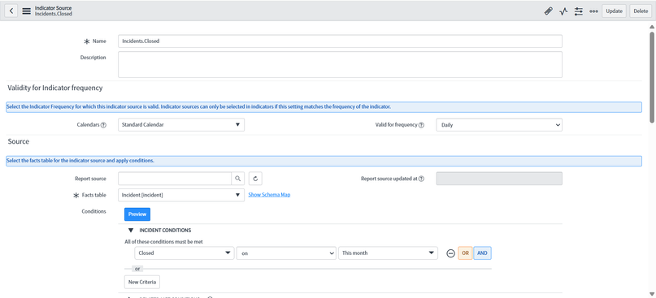Viewport: 656px width, 298px height.
Task: Click the Delete button
Action: (641, 11)
